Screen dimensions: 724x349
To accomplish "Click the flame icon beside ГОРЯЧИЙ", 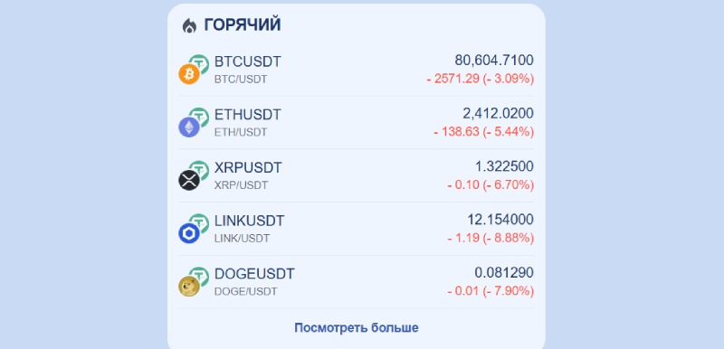I will 189,26.
